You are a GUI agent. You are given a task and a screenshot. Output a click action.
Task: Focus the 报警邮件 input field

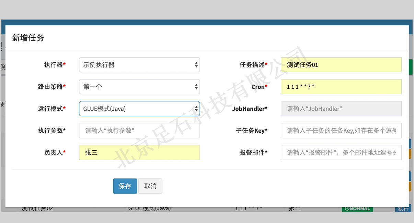coord(341,152)
